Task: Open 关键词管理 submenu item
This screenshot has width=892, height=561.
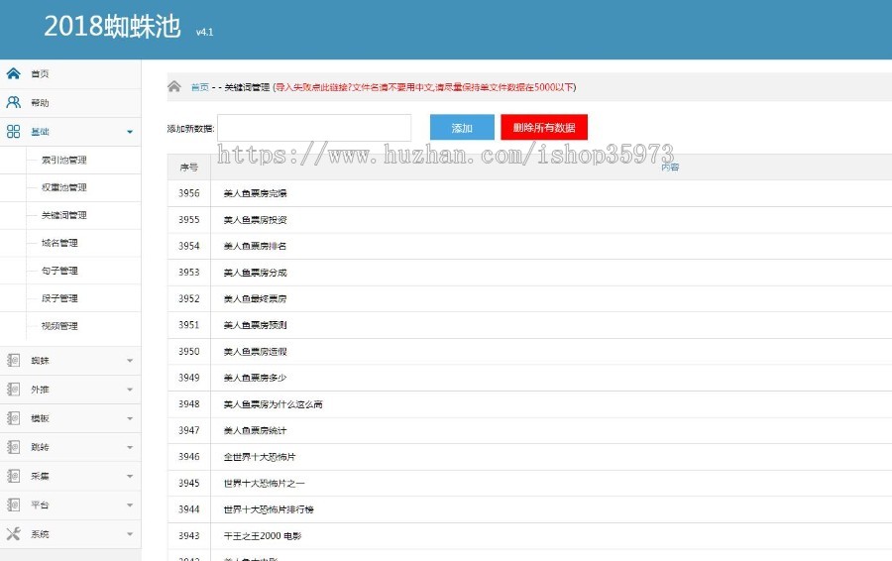Action: pyautogui.click(x=63, y=215)
